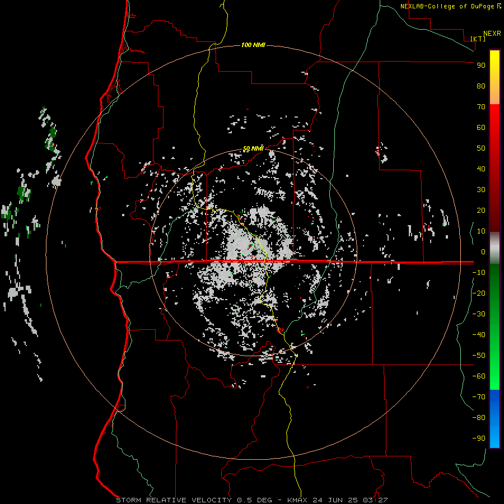Click the 10 value on the velocity scale
504x504 pixels.
pyautogui.click(x=481, y=231)
